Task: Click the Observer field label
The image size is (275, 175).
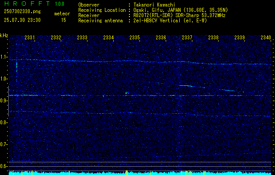Action: coord(89,5)
